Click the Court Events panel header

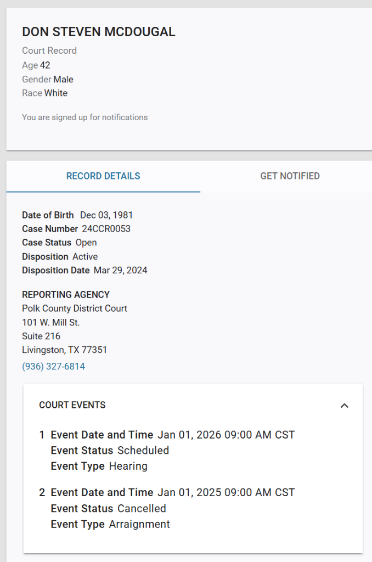(72, 405)
